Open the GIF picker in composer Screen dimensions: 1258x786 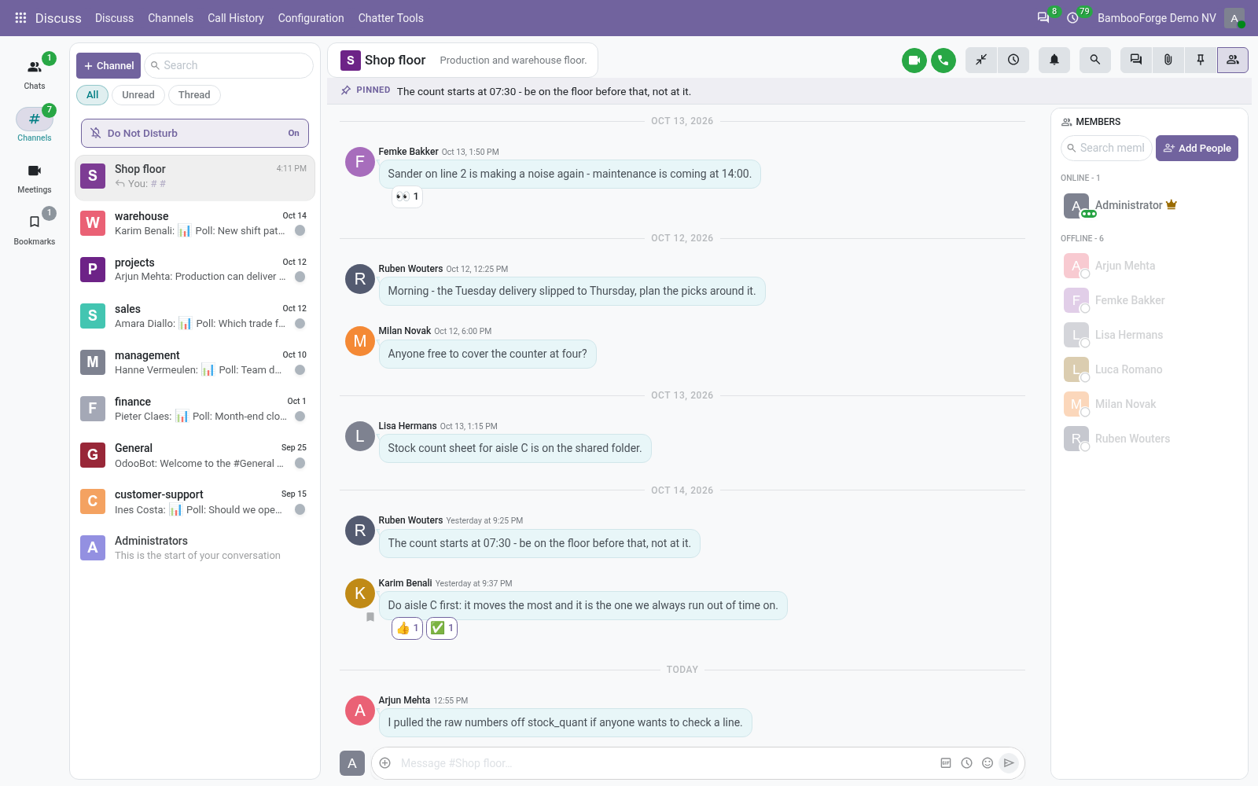[x=946, y=763]
